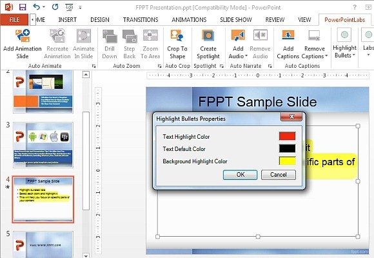
Task: Select slide 2 thumbnail
Action: point(43,92)
